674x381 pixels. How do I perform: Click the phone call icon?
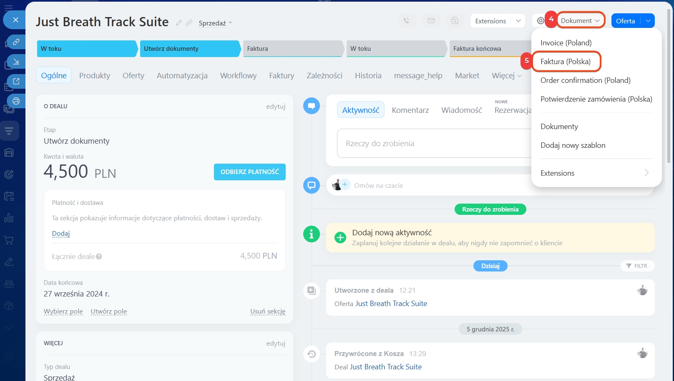[406, 21]
